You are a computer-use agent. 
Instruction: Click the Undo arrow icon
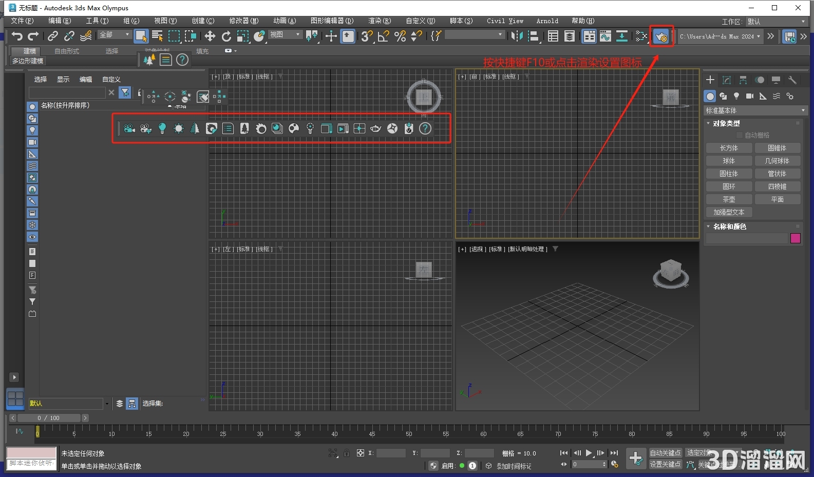coord(17,36)
